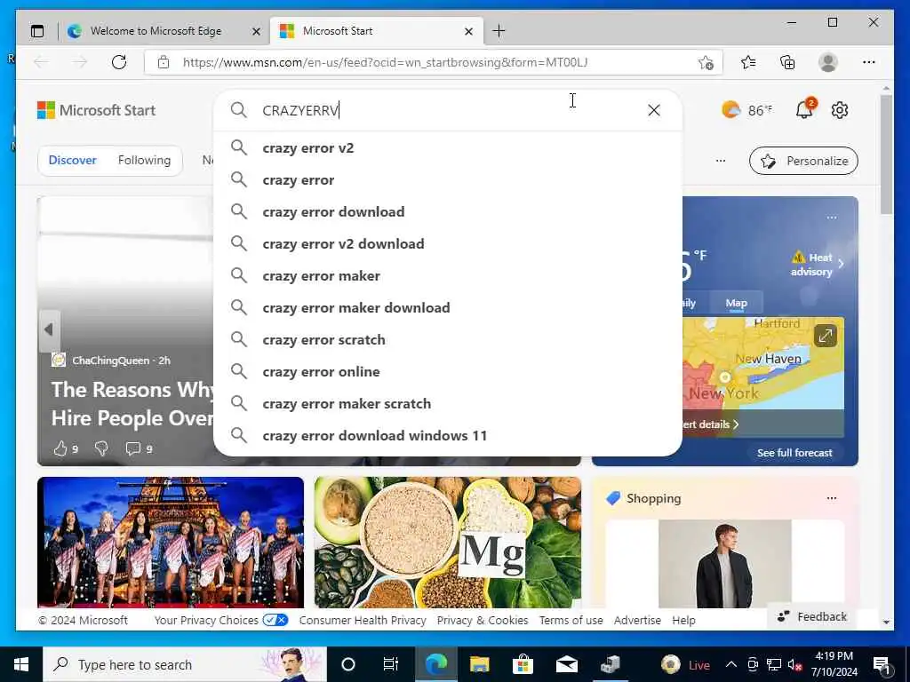Open the profile avatar icon

pos(827,62)
